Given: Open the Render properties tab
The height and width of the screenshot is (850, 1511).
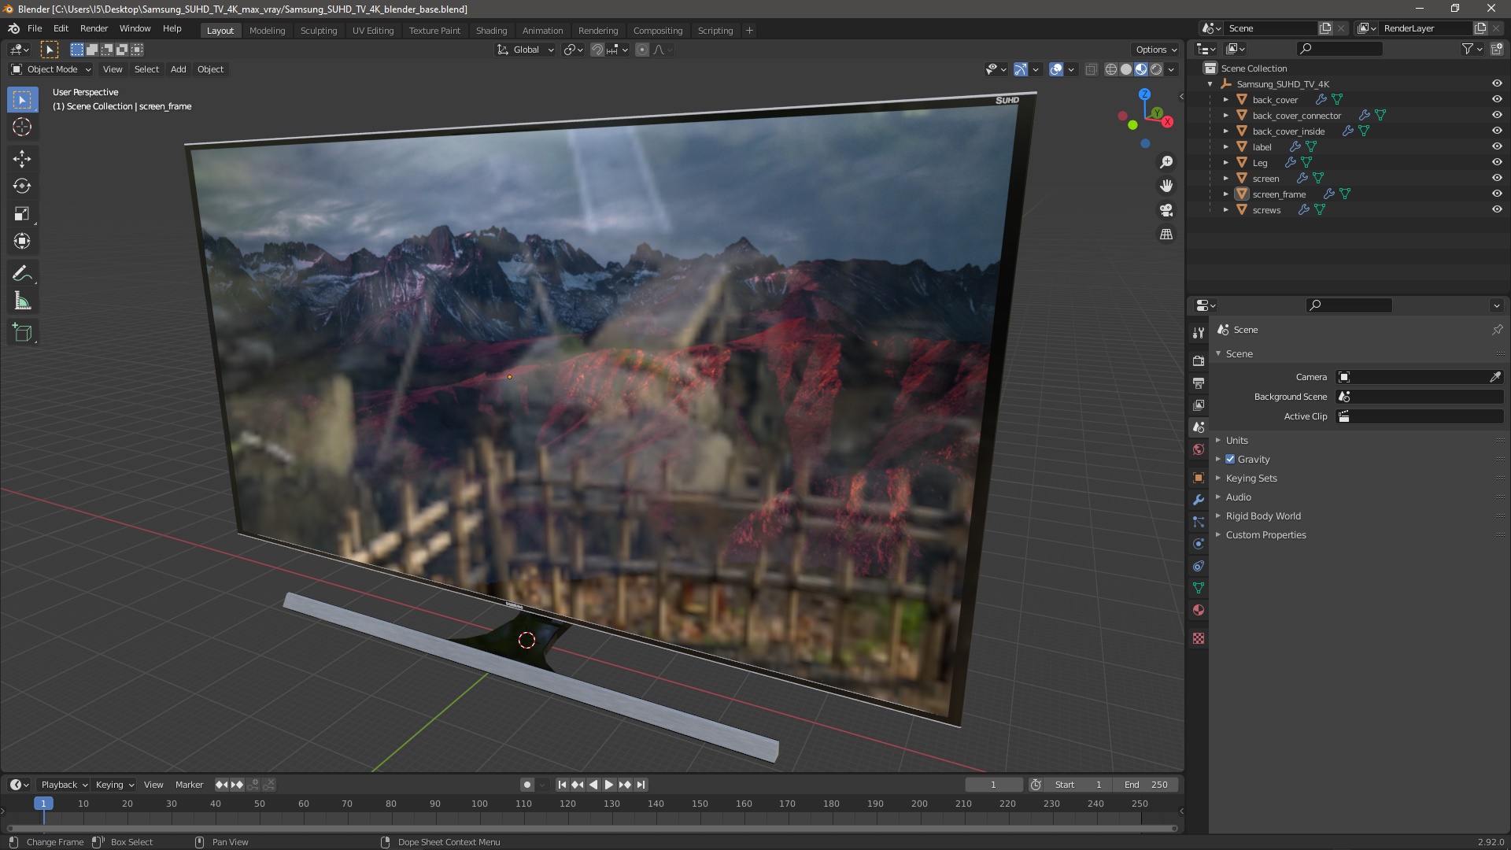Looking at the screenshot, I should 1199,360.
